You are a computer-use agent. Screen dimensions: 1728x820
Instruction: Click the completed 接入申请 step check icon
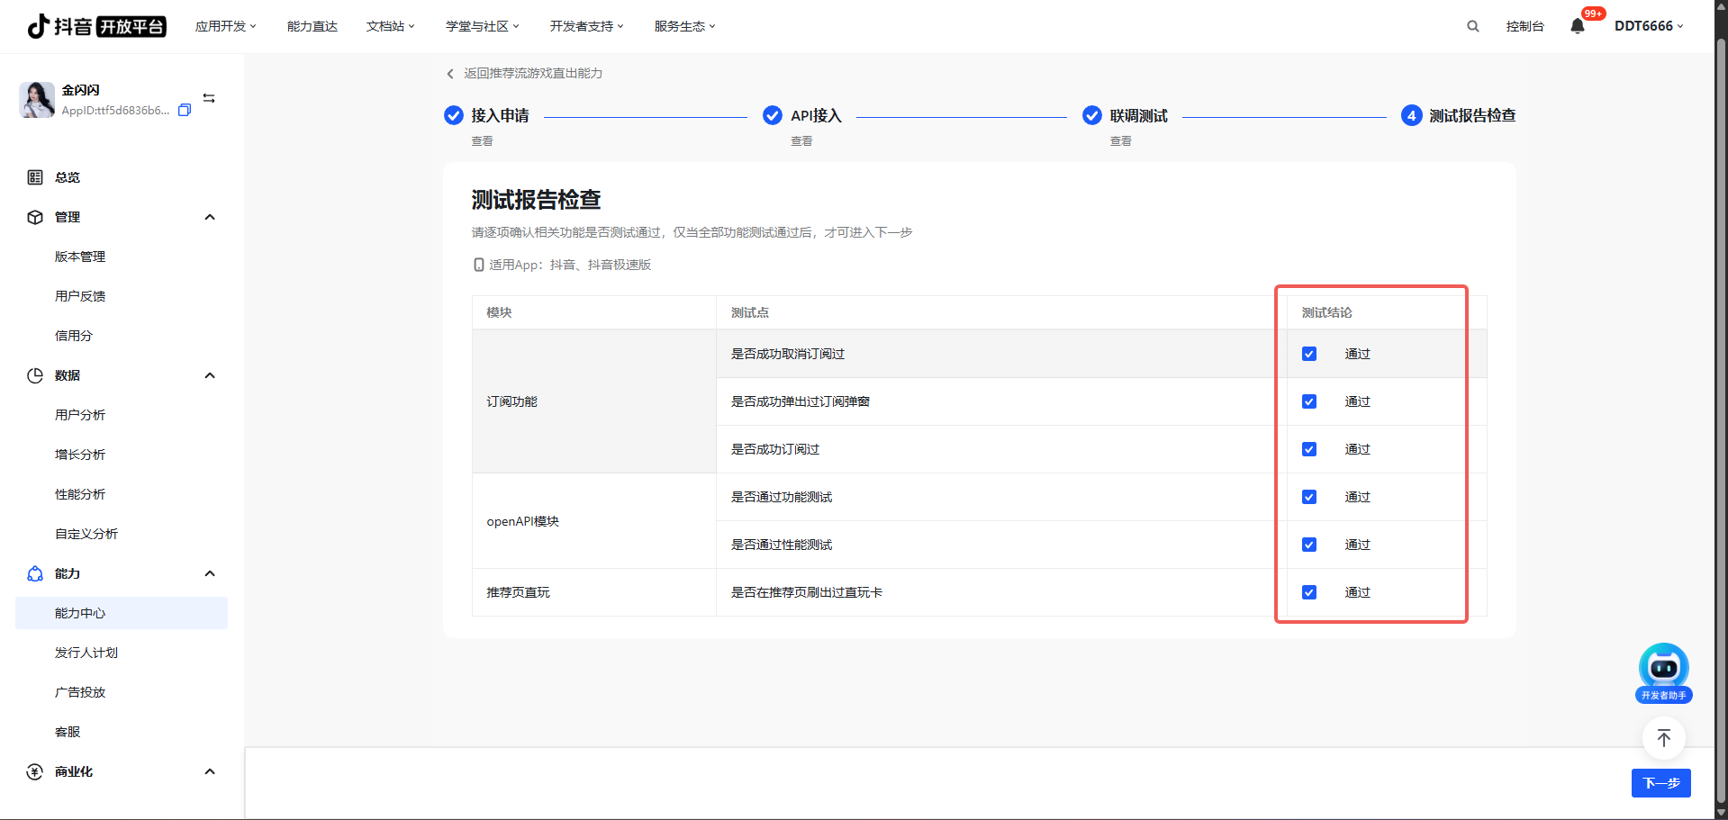coord(454,115)
